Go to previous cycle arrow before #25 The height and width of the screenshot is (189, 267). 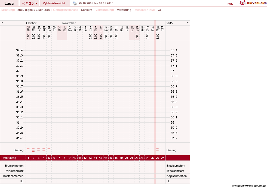click(23, 4)
